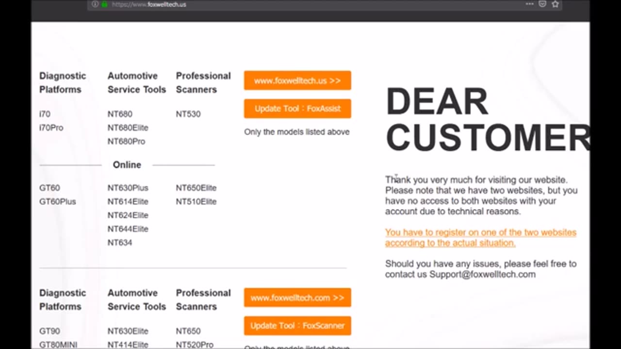Click Professional Scanners heading above NT530
Screen dimensions: 621x349
pos(203,82)
